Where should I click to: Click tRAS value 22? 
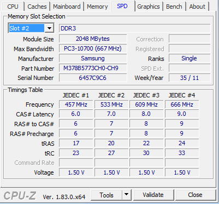[146, 143]
